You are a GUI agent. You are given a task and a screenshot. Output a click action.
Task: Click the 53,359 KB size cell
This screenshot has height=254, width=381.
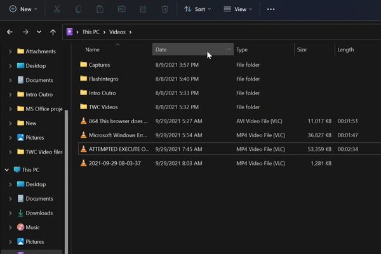319,149
